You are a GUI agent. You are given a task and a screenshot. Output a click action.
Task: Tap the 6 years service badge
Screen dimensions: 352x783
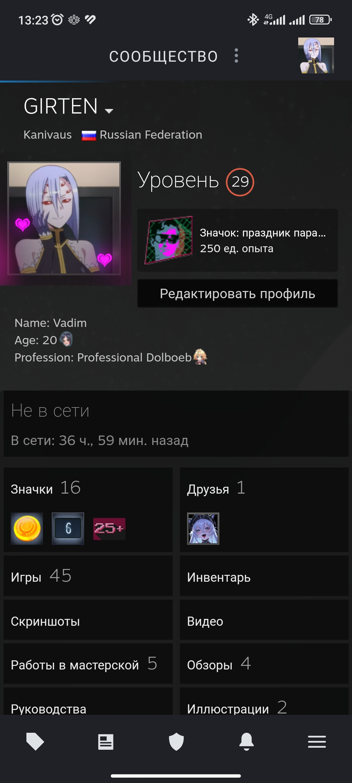click(x=68, y=529)
